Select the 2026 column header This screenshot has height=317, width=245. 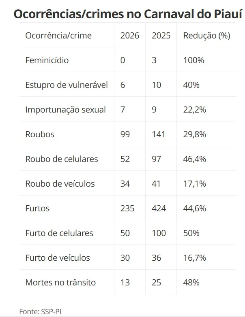click(129, 36)
